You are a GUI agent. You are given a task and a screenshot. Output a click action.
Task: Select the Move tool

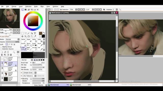[22, 36]
